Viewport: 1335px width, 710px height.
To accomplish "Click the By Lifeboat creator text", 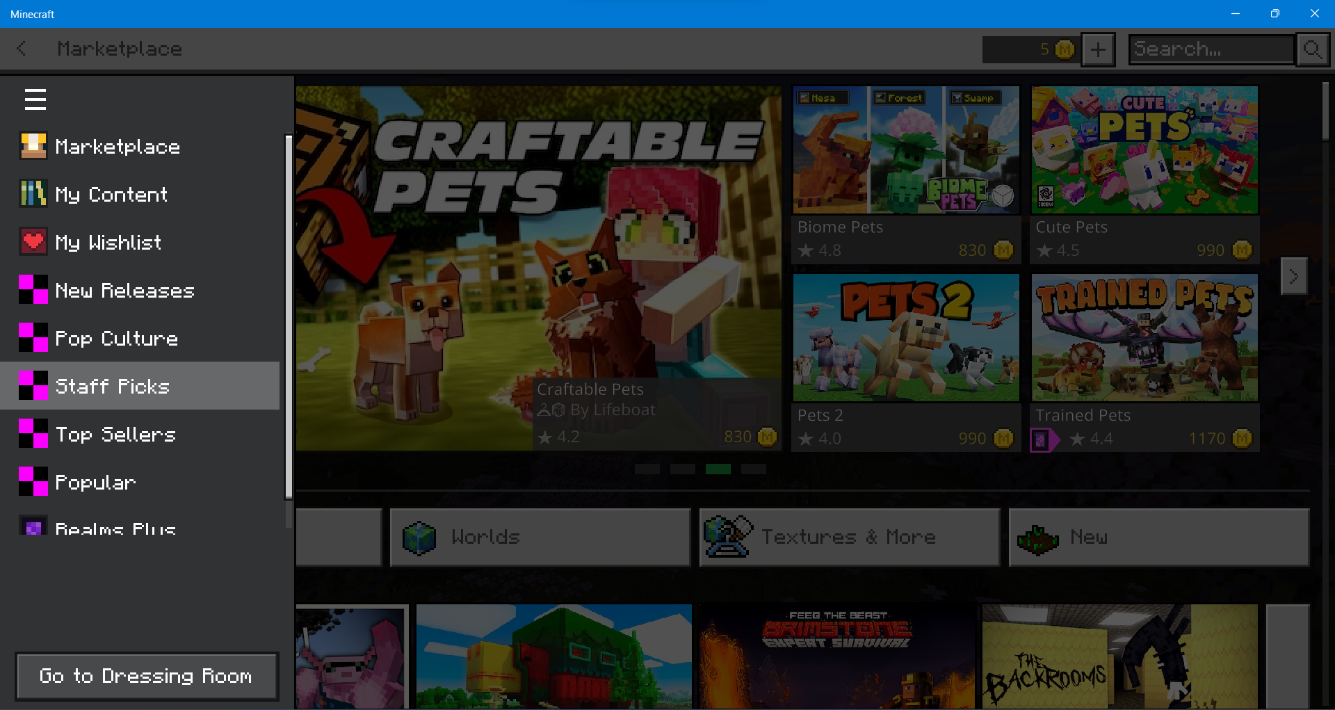I will click(x=613, y=410).
